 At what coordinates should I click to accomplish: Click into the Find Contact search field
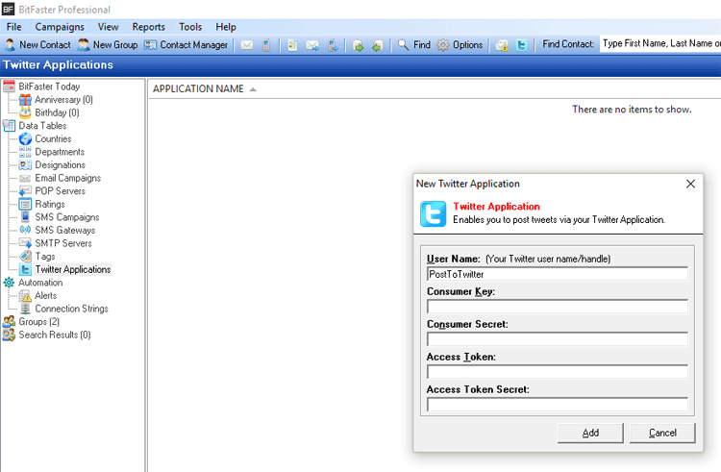[660, 43]
